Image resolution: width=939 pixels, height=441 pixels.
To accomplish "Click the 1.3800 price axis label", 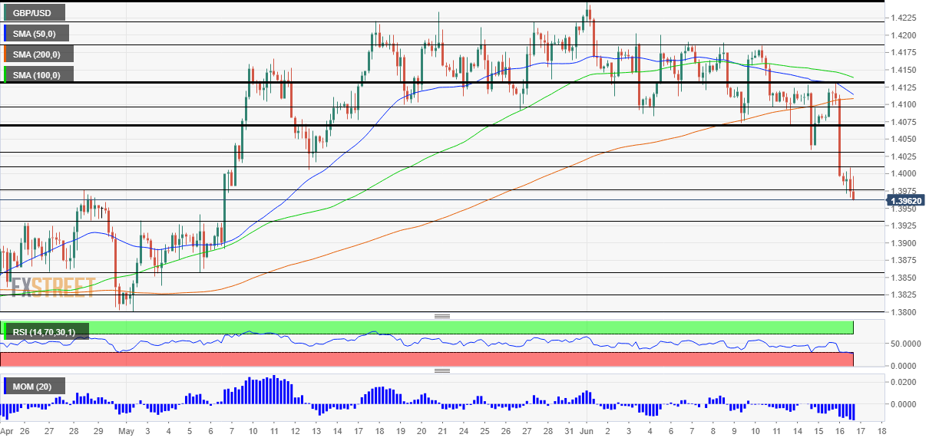I will click(903, 312).
